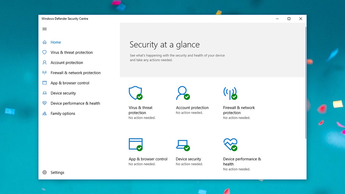The width and height of the screenshot is (345, 194).
Task: Go to Firewall & network protection in the sidebar
Action: pos(76,73)
